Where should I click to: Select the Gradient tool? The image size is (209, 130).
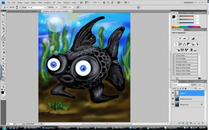3,52
